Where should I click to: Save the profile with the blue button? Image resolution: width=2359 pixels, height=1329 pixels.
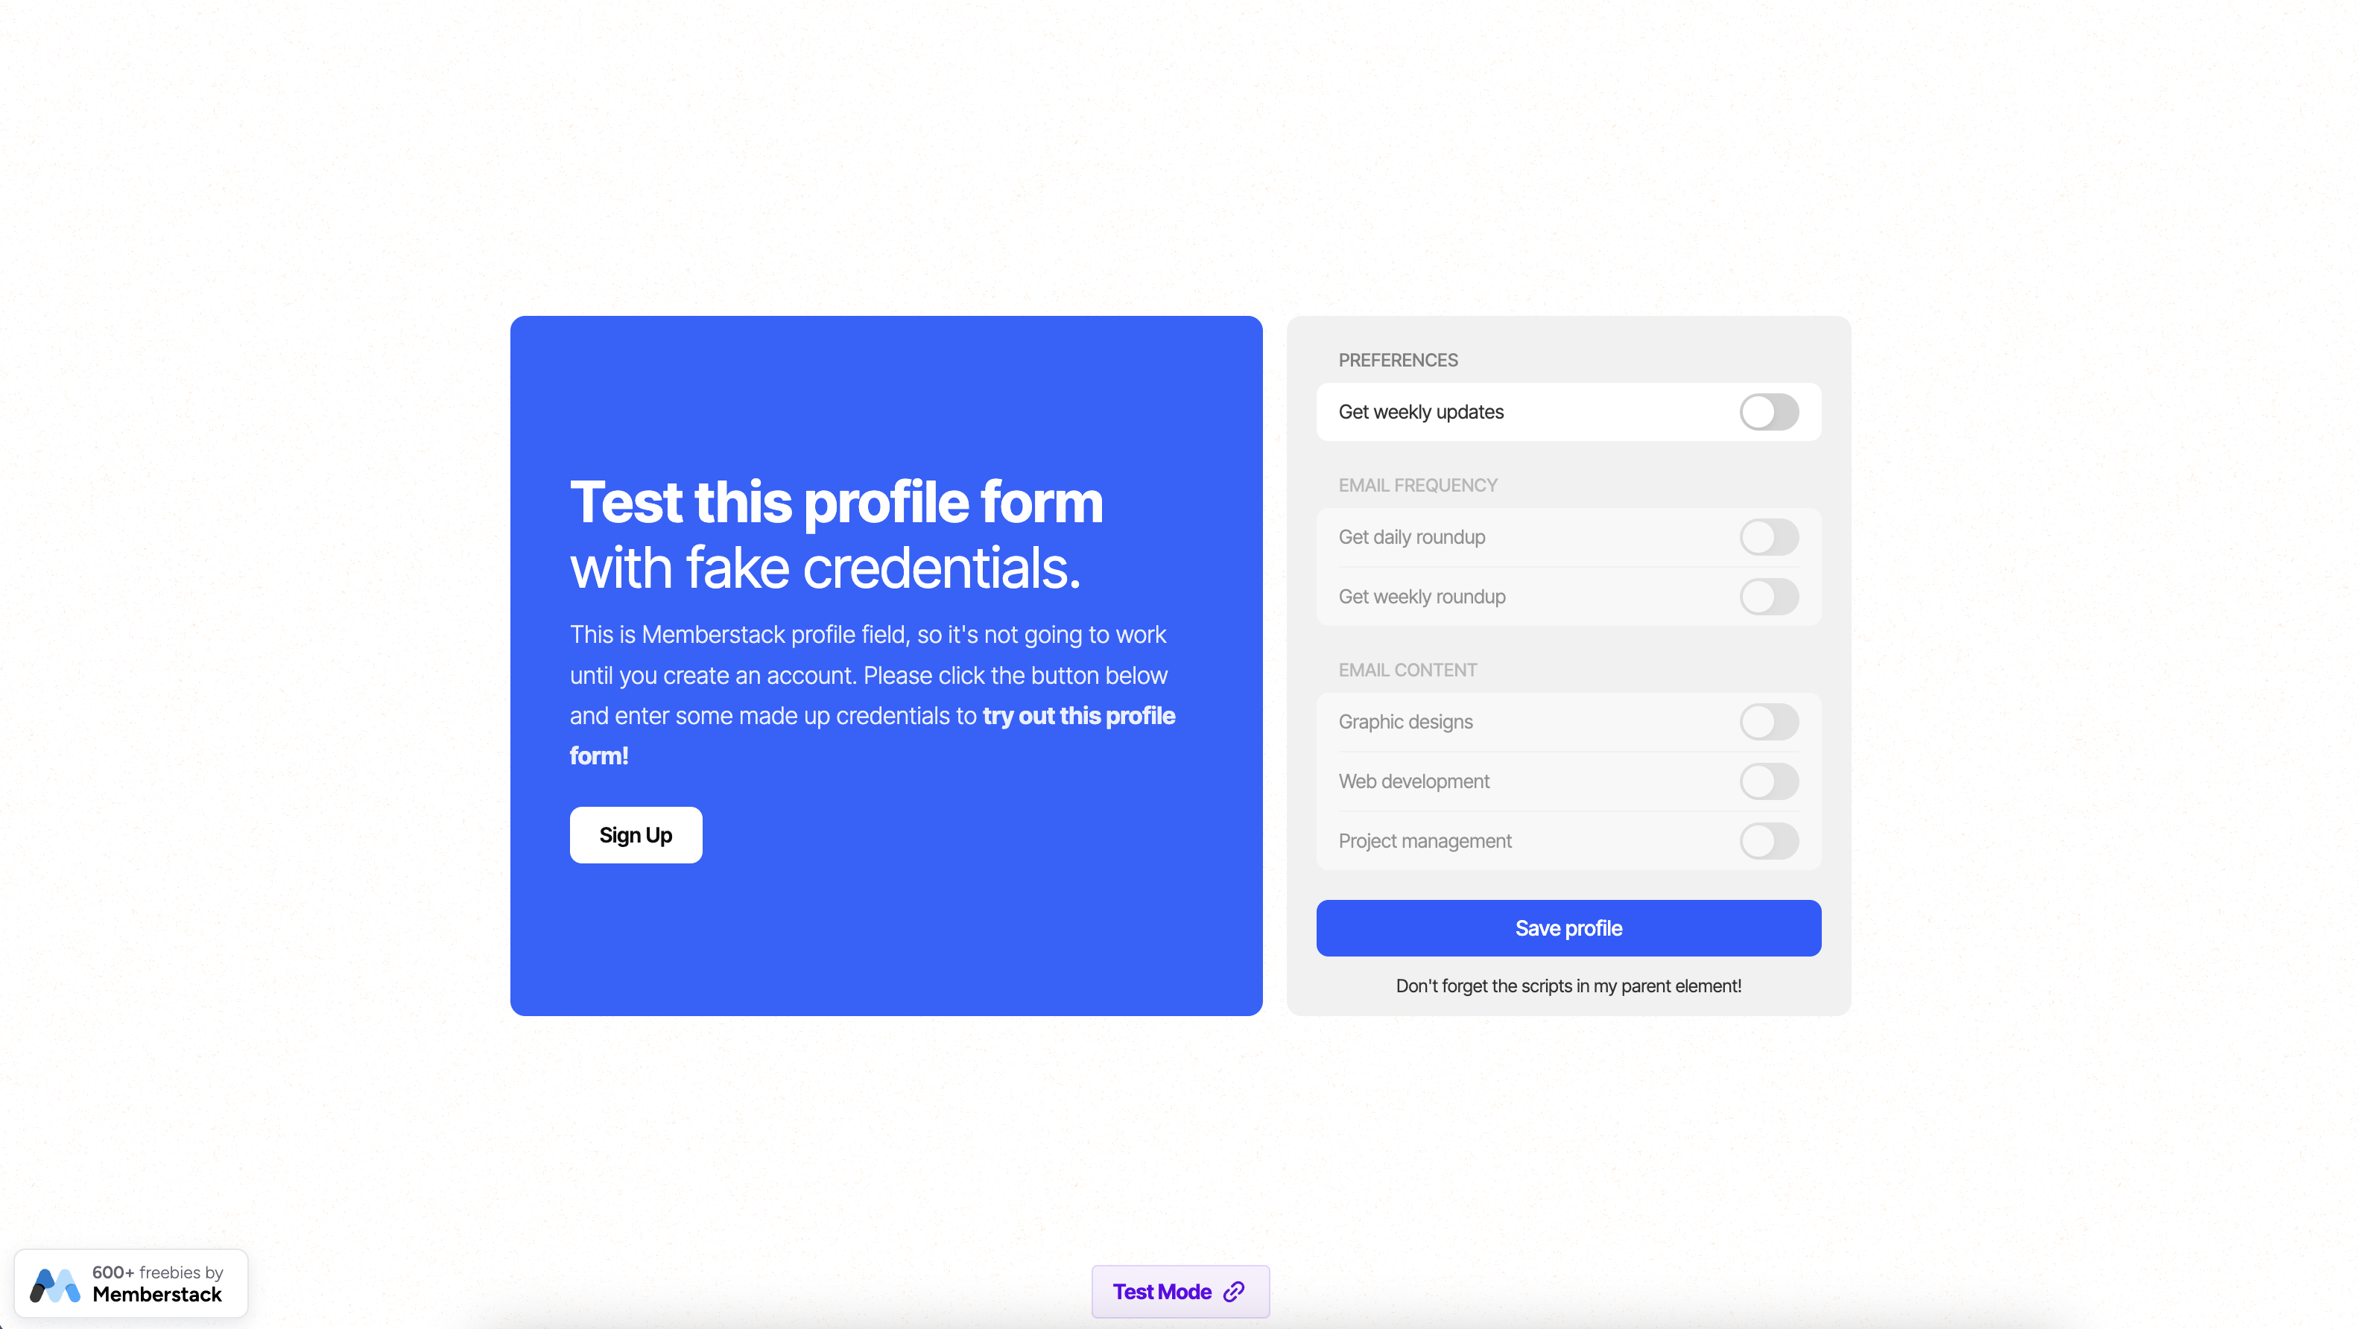click(x=1568, y=928)
